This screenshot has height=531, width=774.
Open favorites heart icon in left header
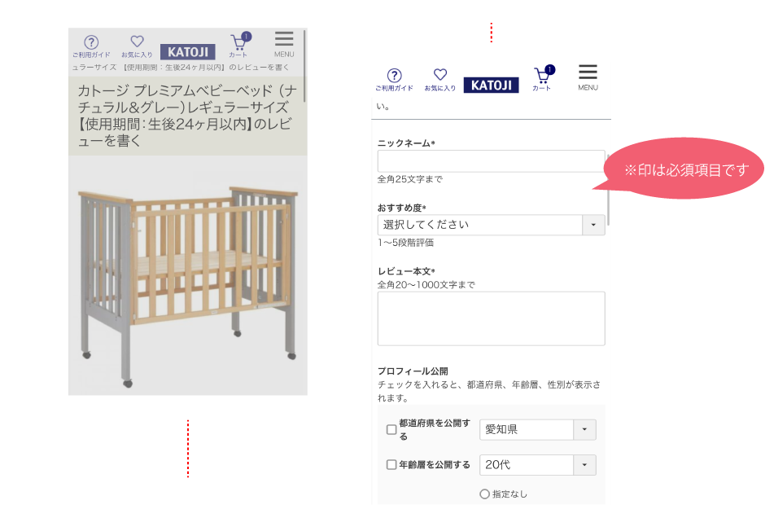[x=137, y=46]
